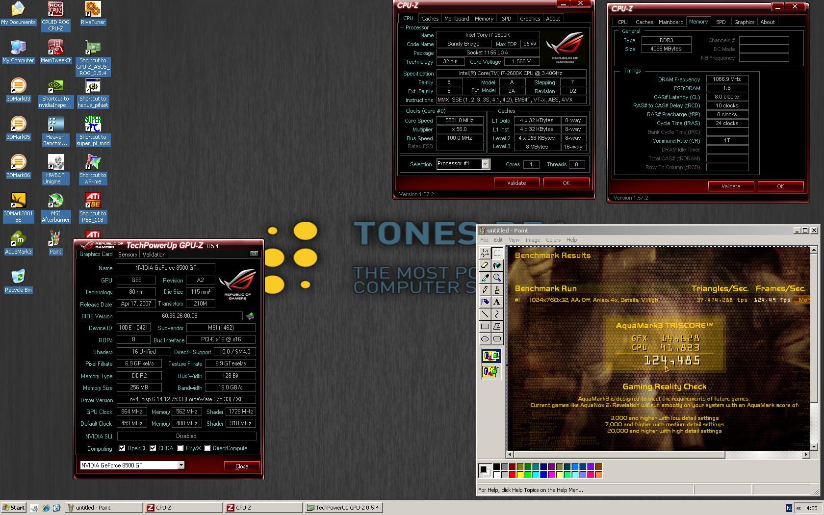824x515 pixels.
Task: Expand the NVIDIA GeForce 8500 GT dropdown
Action: pos(181,465)
